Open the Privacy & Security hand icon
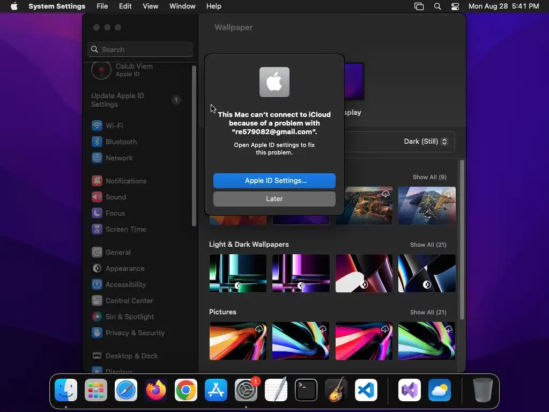The image size is (549, 412). click(x=97, y=333)
